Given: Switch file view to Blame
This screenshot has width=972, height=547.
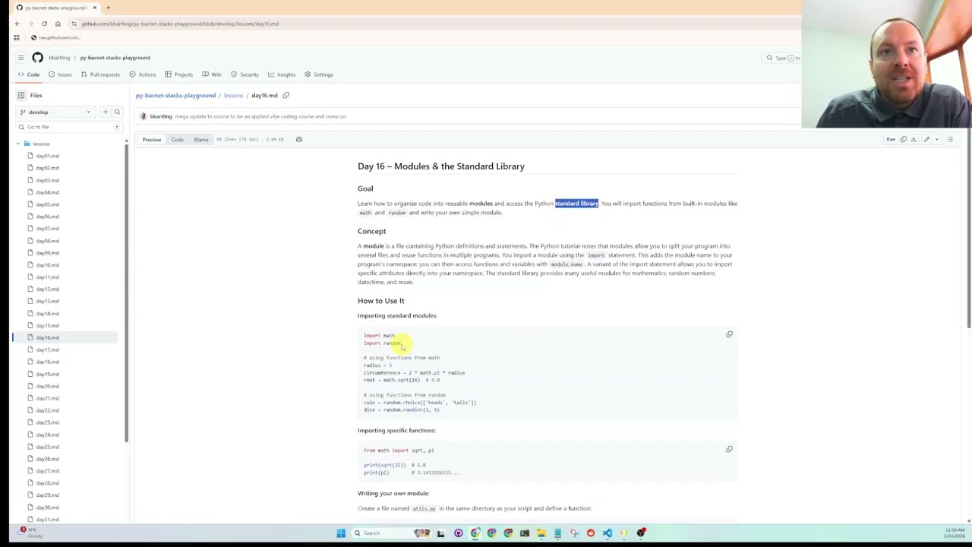Looking at the screenshot, I should (201, 139).
